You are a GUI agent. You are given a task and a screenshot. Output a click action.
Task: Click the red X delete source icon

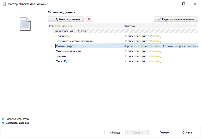click(x=89, y=19)
